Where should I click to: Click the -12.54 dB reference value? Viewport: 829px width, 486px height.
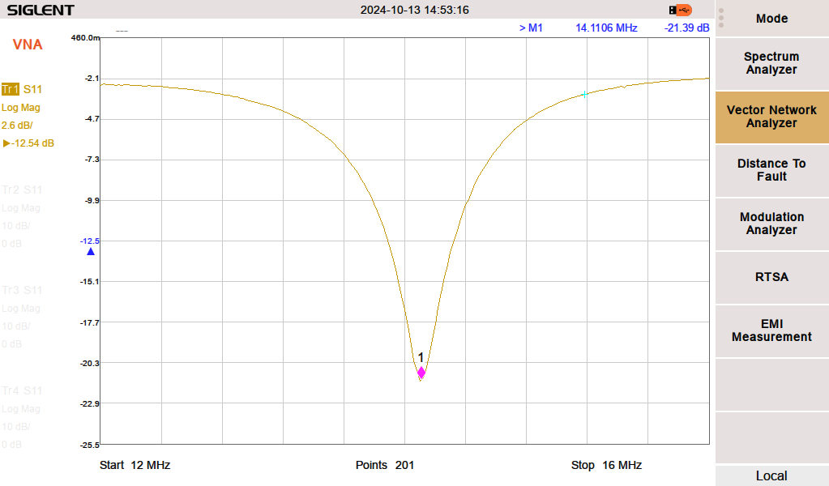tap(28, 143)
